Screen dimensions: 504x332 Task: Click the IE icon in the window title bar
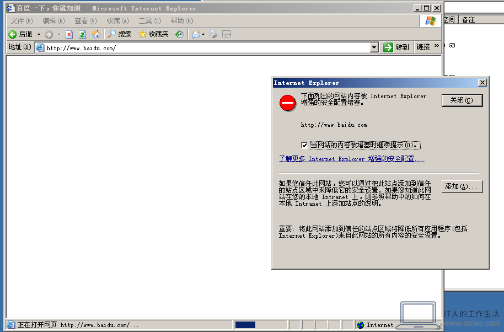click(10, 8)
